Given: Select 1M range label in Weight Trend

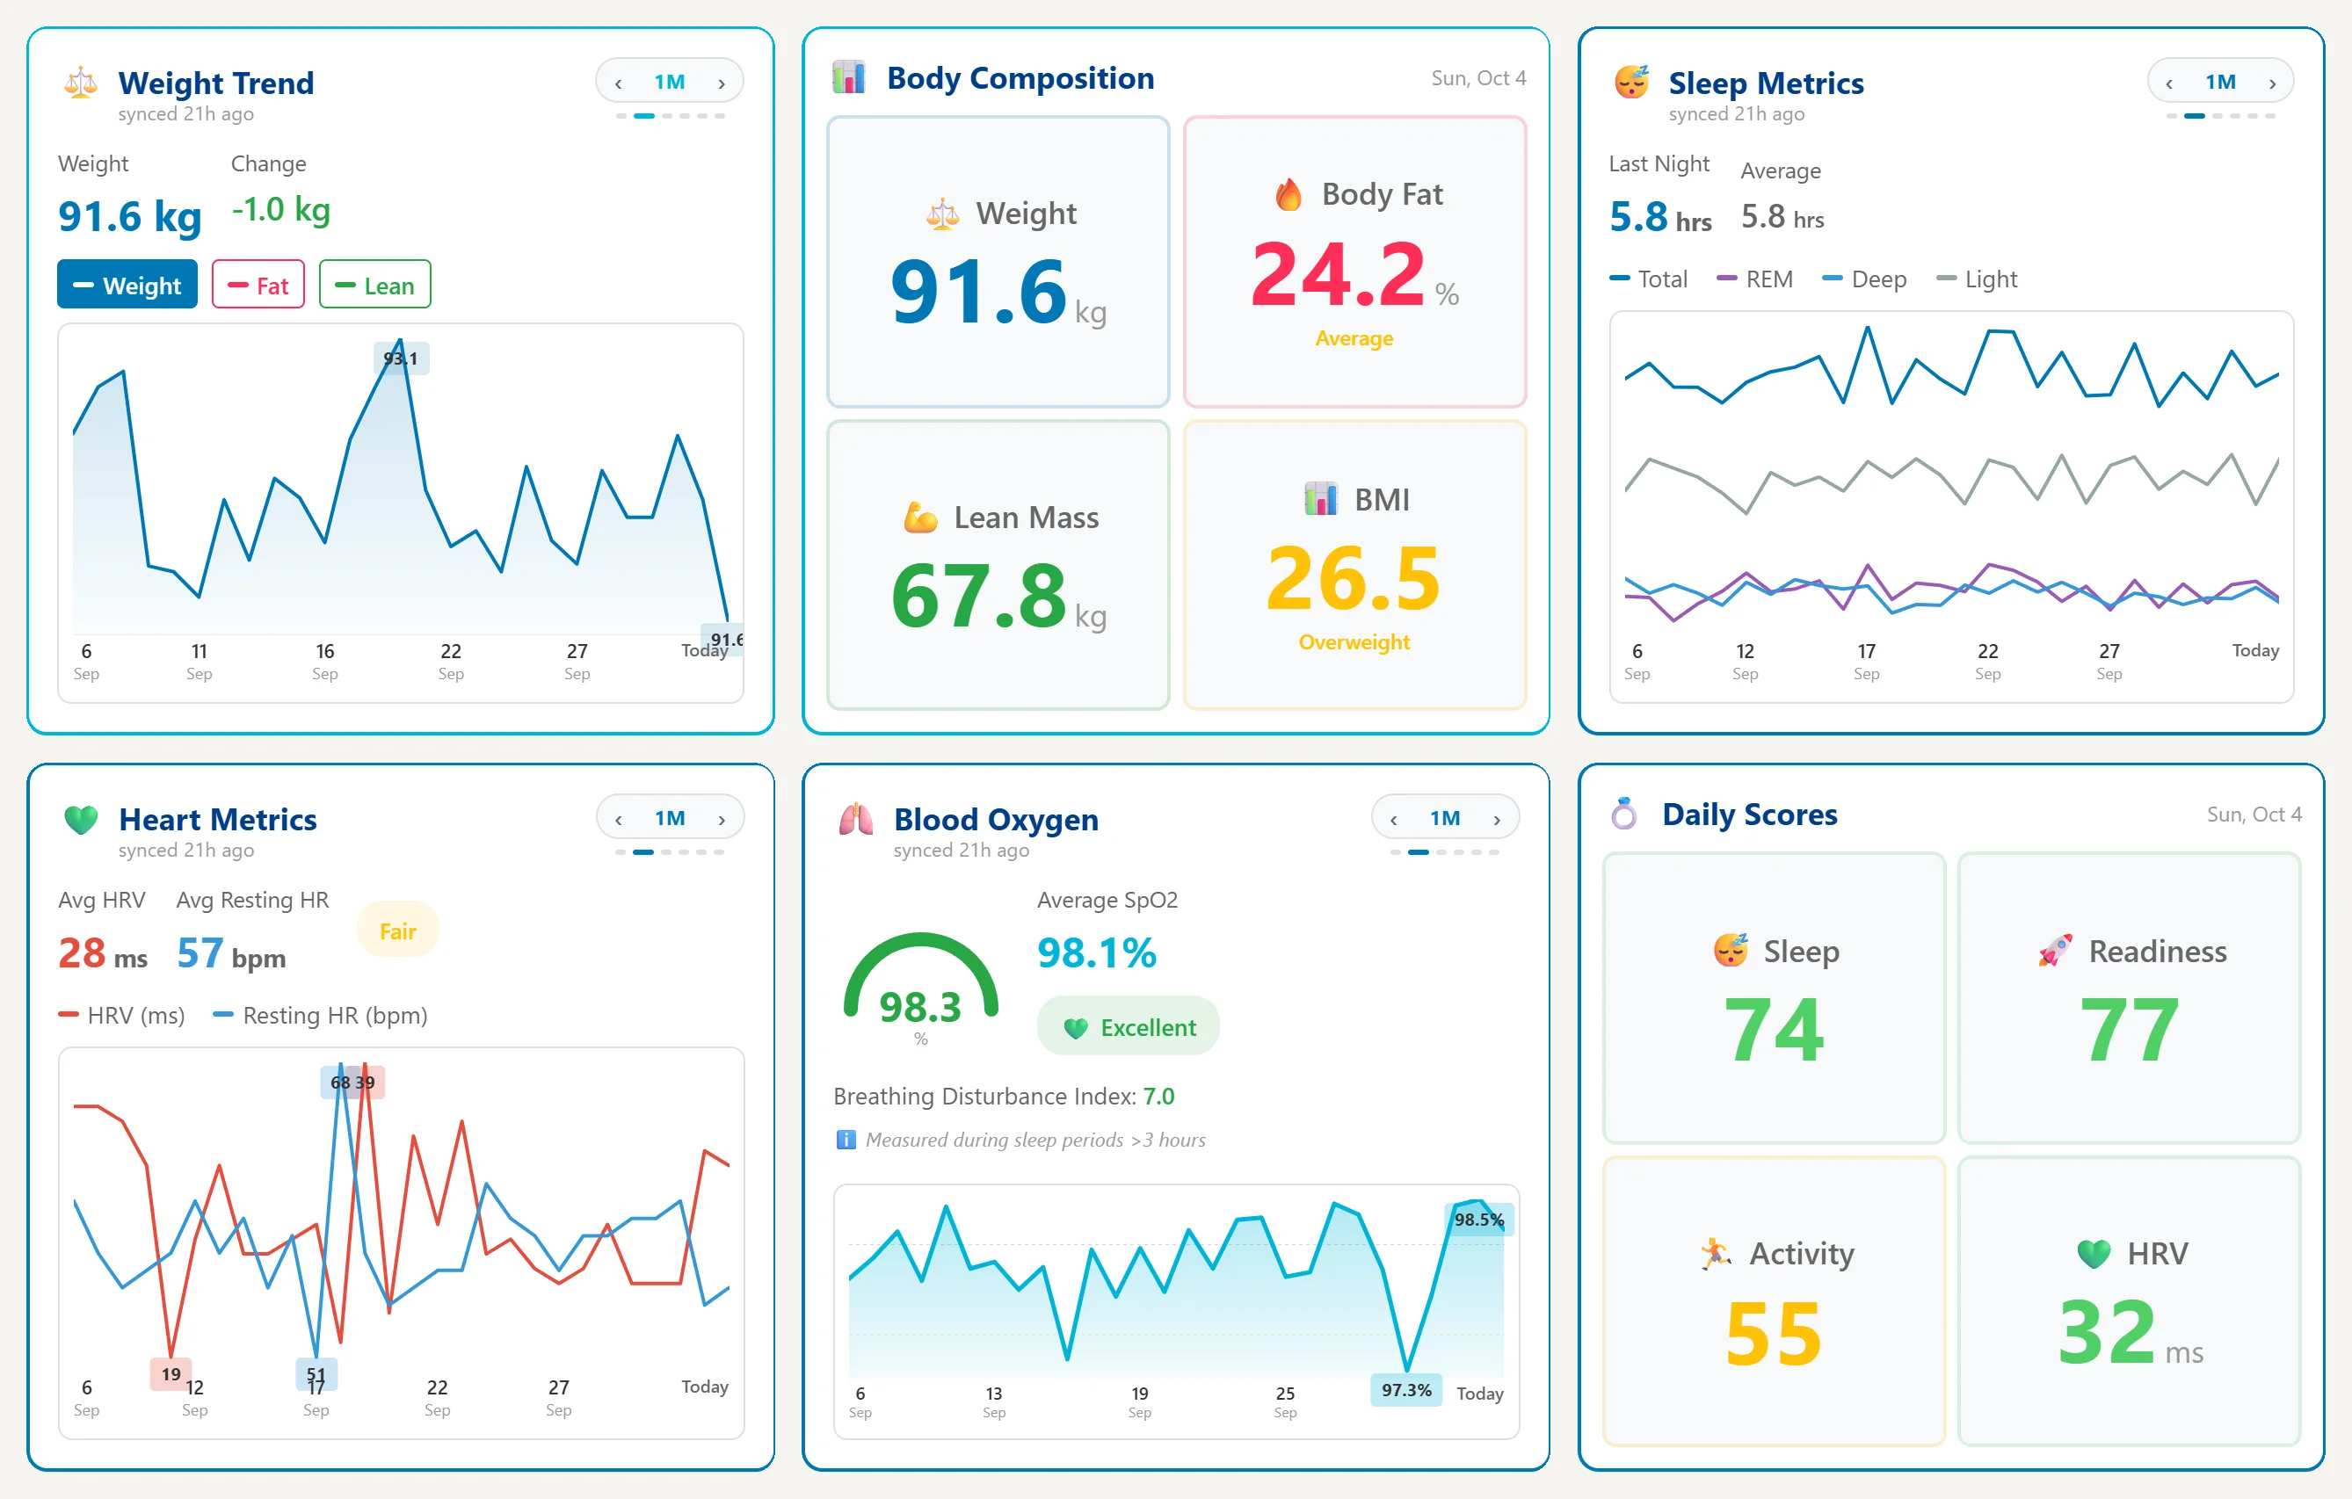Looking at the screenshot, I should click(670, 82).
